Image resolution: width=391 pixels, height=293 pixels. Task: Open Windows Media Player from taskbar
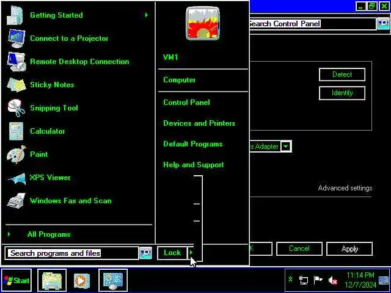click(82, 280)
